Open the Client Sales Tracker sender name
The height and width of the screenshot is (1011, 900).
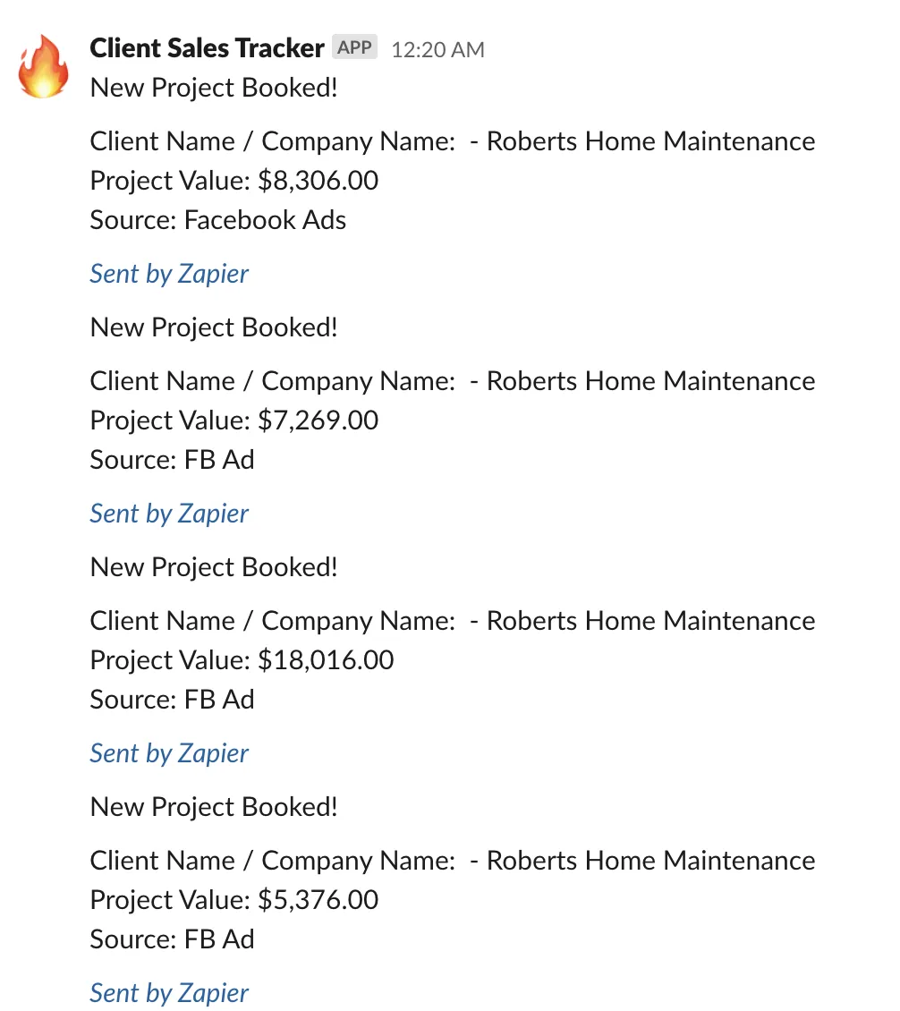207,48
